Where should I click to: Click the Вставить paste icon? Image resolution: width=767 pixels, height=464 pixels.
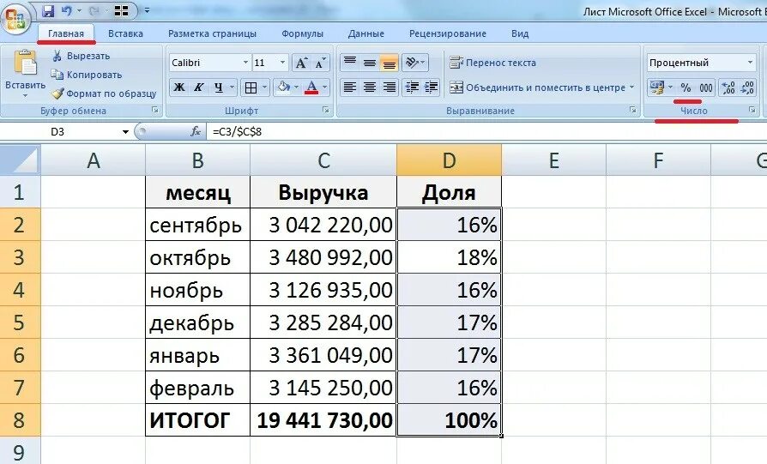click(x=25, y=63)
